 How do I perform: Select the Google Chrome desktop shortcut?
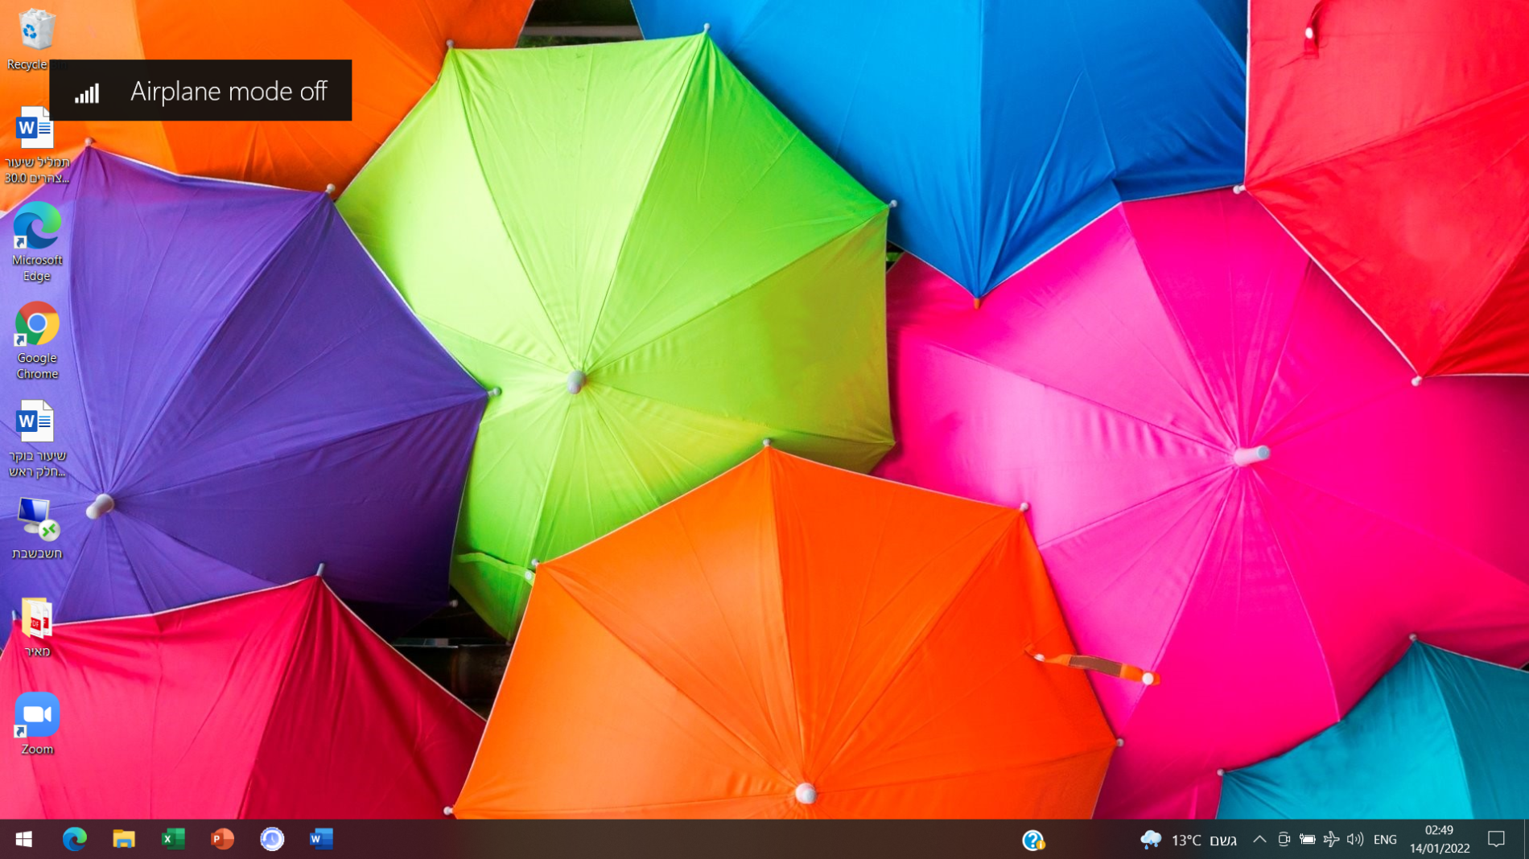pyautogui.click(x=37, y=340)
